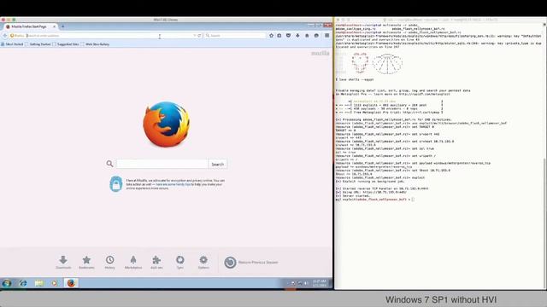547x307 pixels.
Task: Click the network tray icon
Action: [x=300, y=283]
